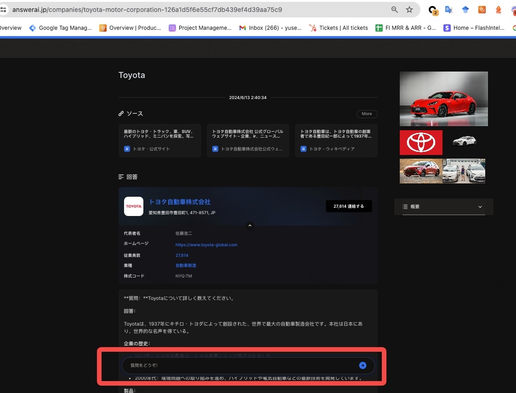Image resolution: width=516 pixels, height=393 pixels.
Task: Click the Toyota page title heading
Action: coord(131,75)
